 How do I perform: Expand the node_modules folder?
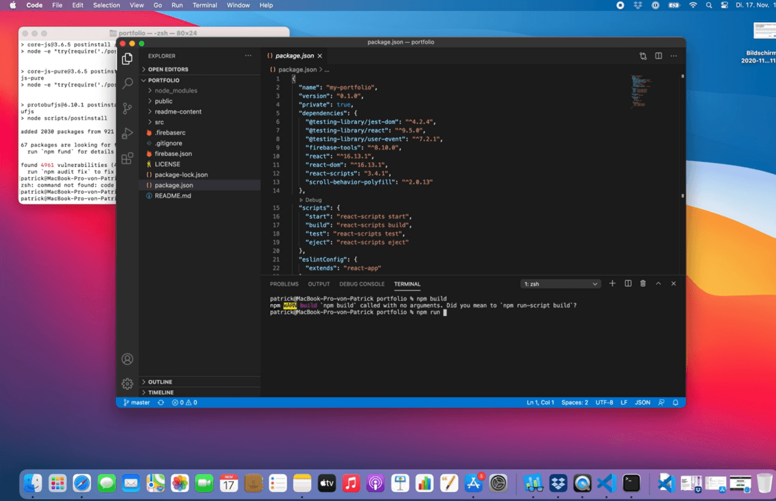175,91
